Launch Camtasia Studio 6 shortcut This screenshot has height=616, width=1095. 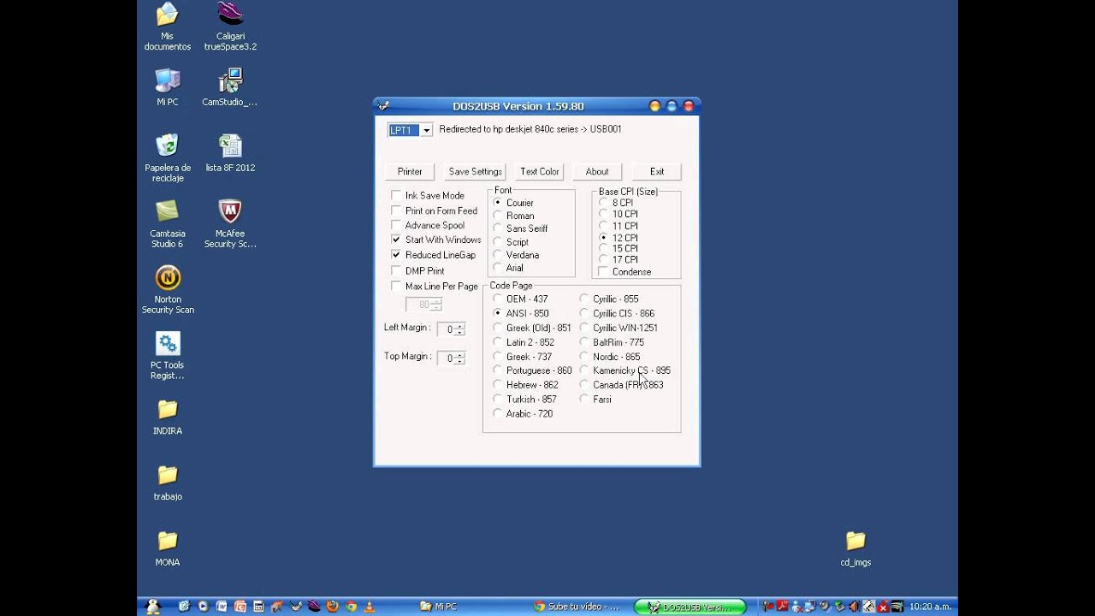(x=168, y=224)
